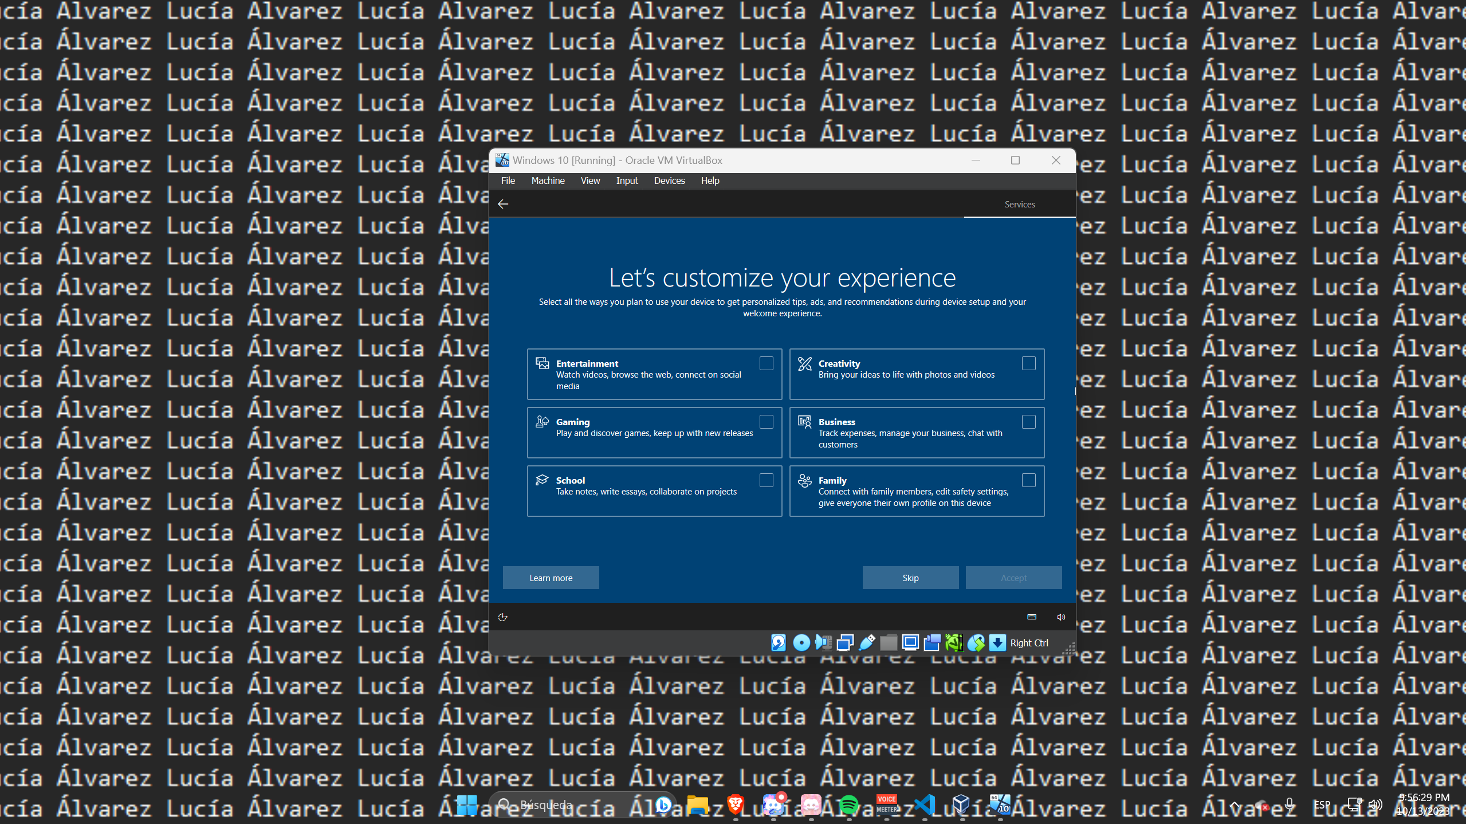Open the on-screen keyboard icon in setup screen
Screen dimensions: 1466x824
(x=1031, y=617)
